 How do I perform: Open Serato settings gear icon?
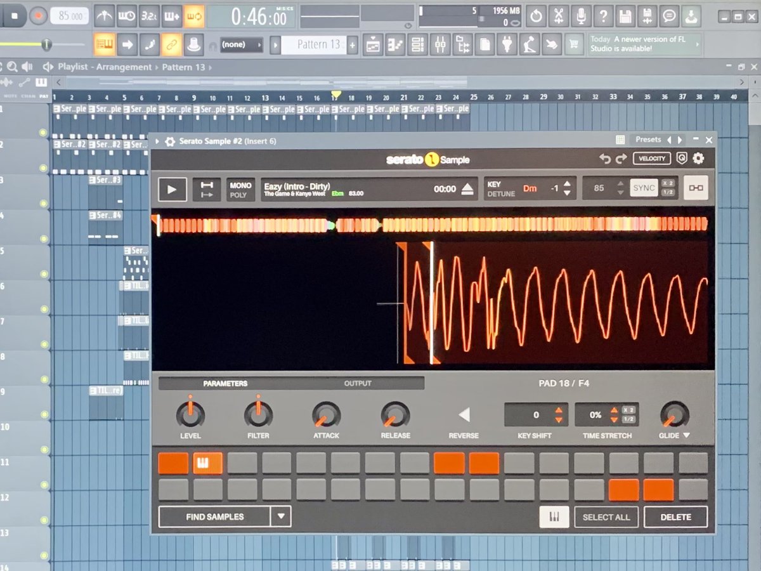[698, 159]
